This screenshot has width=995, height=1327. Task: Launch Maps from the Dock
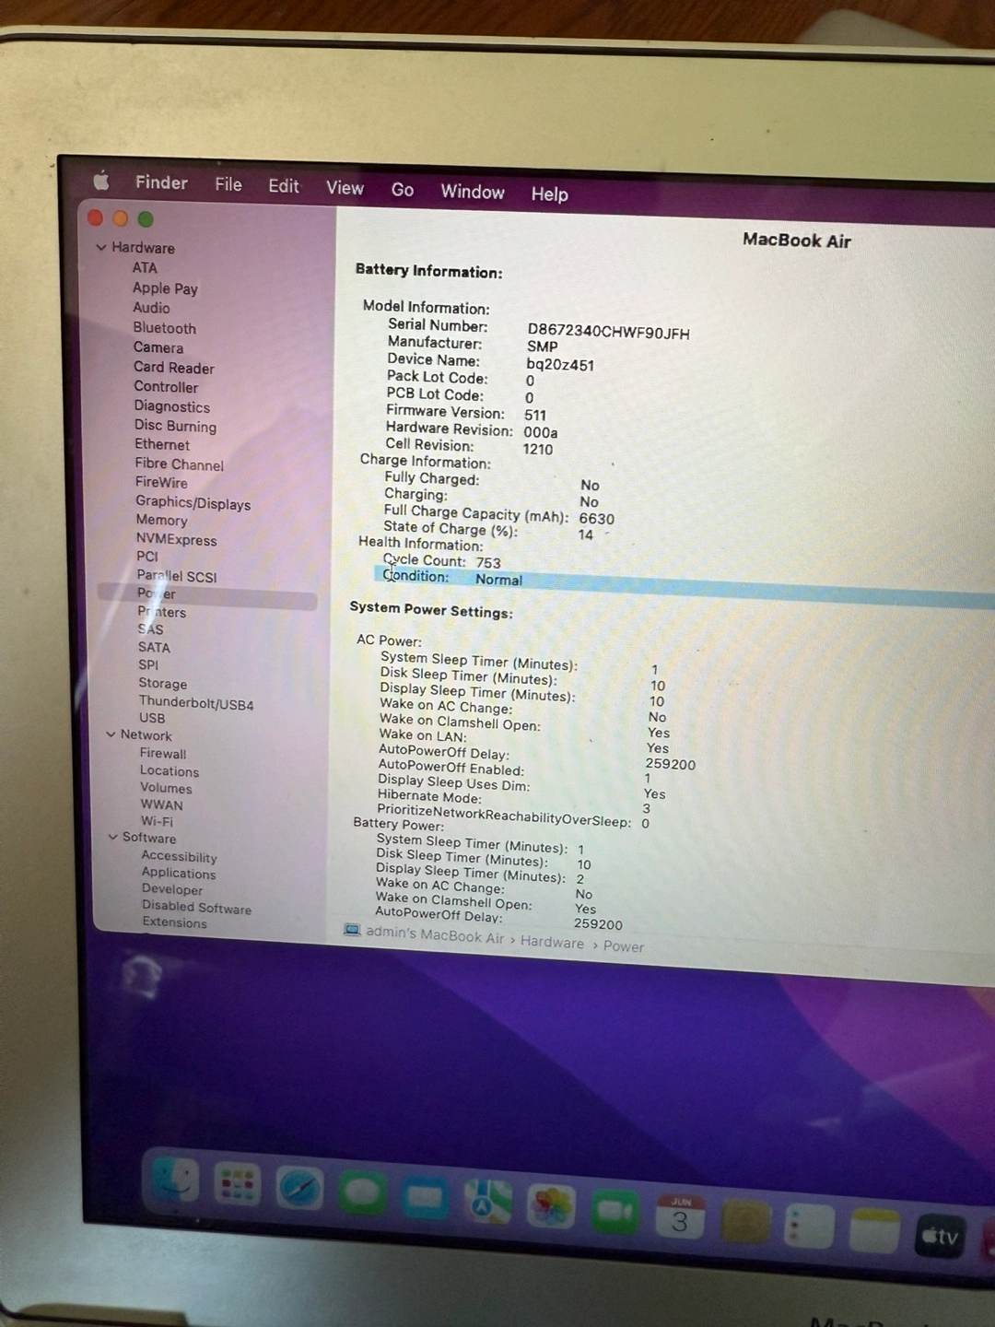coord(487,1203)
